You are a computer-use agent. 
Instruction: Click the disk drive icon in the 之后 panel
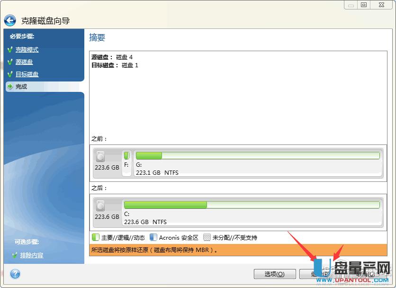pyautogui.click(x=101, y=205)
